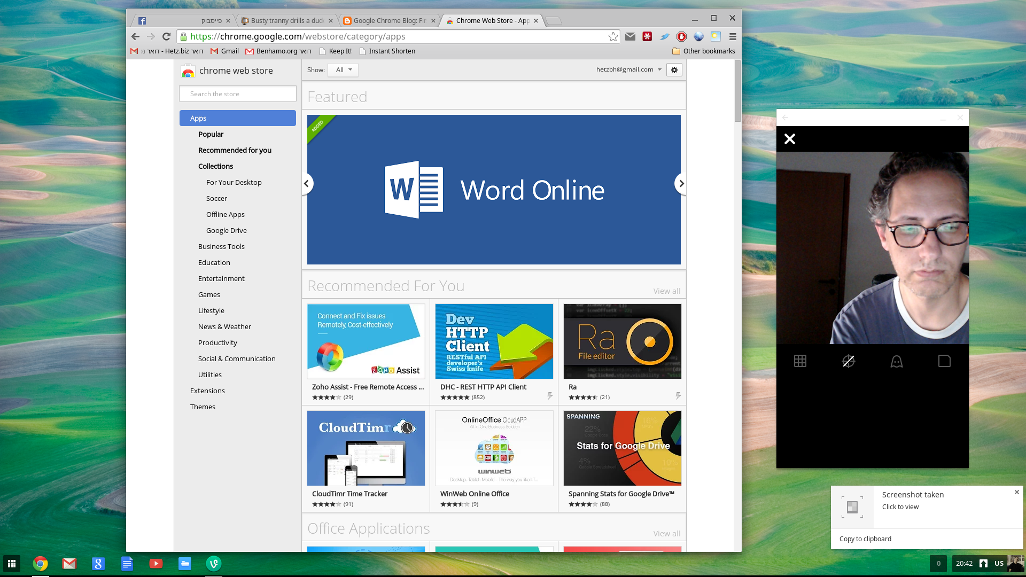Reload the current page
The width and height of the screenshot is (1026, 577).
pyautogui.click(x=166, y=36)
